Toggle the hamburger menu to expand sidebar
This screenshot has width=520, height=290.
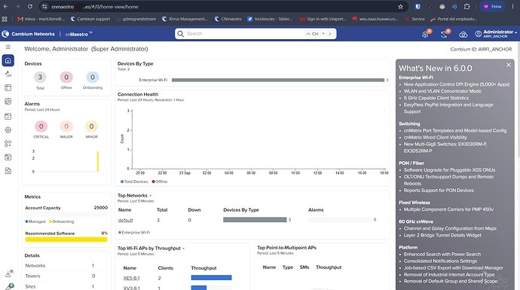coord(8,47)
